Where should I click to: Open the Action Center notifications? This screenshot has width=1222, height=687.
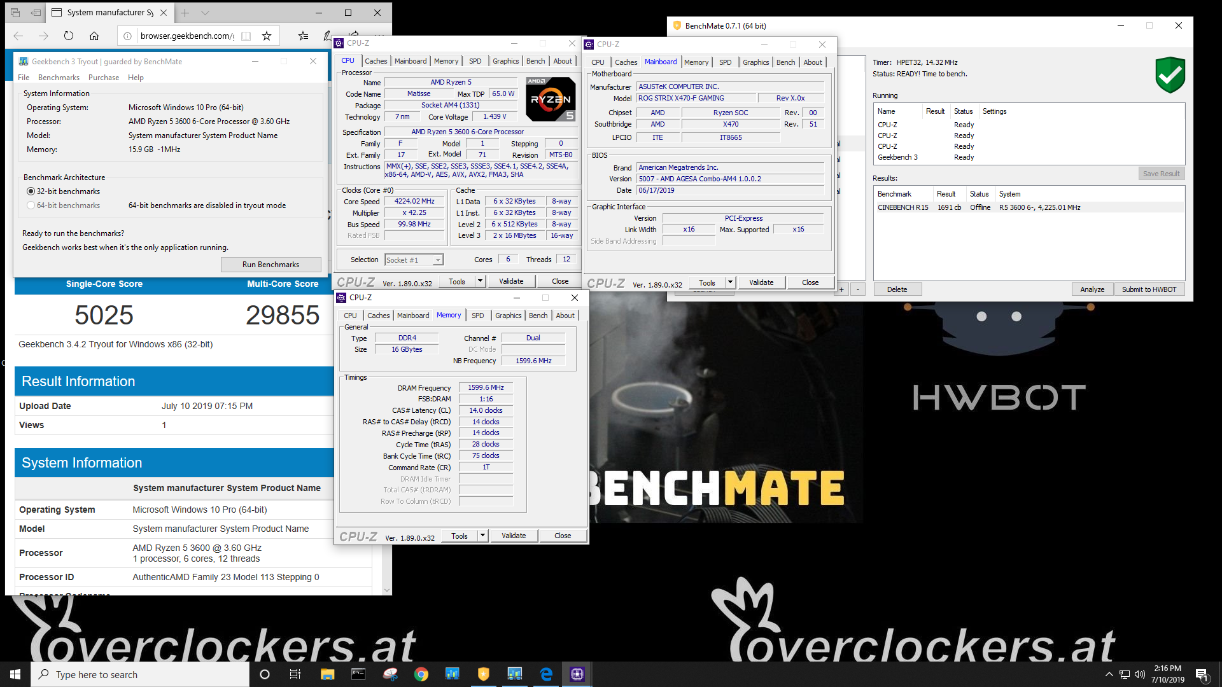click(x=1202, y=674)
